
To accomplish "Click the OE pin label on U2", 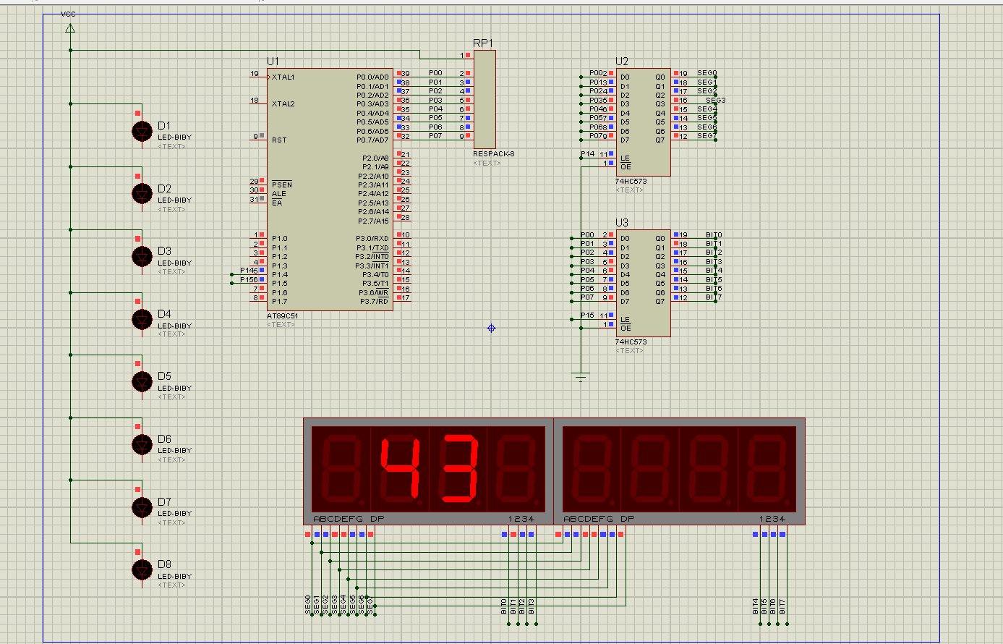I will pyautogui.click(x=626, y=167).
